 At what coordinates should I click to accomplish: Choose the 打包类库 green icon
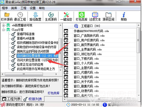[x=82, y=15]
